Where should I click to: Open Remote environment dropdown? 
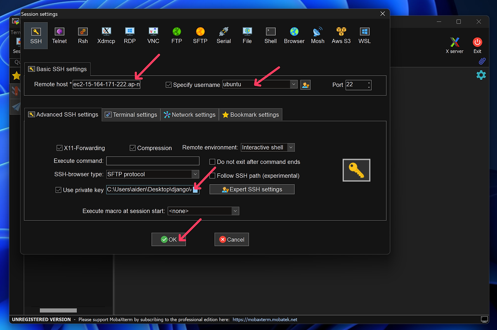pyautogui.click(x=291, y=148)
